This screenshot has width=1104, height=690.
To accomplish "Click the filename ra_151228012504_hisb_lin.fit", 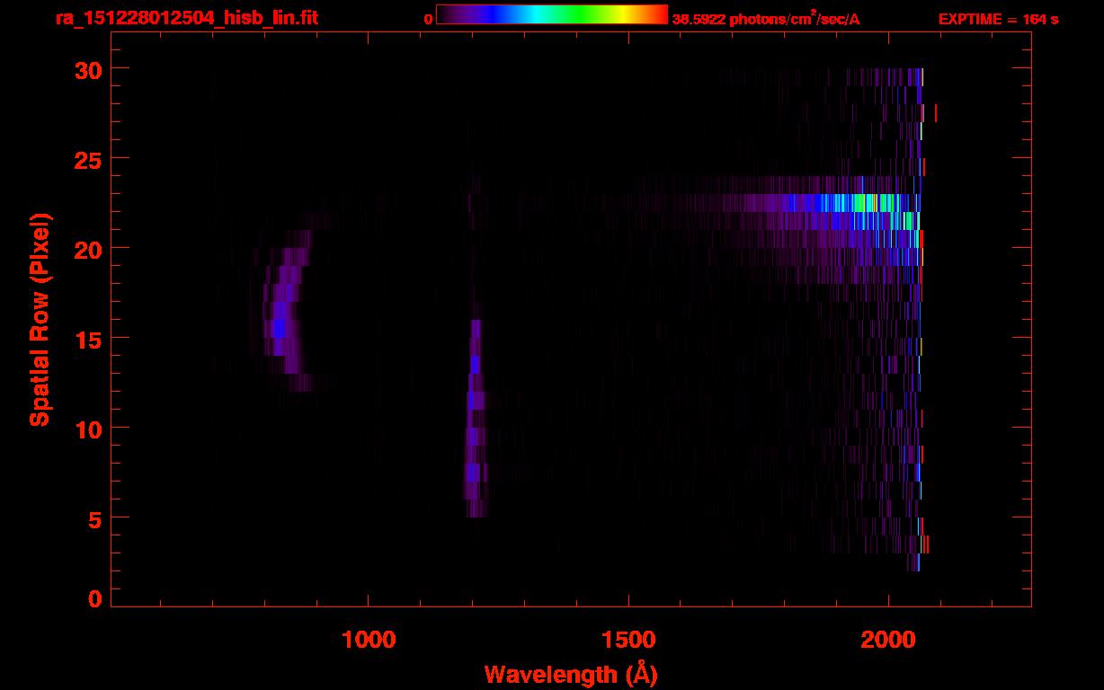I will click(187, 18).
